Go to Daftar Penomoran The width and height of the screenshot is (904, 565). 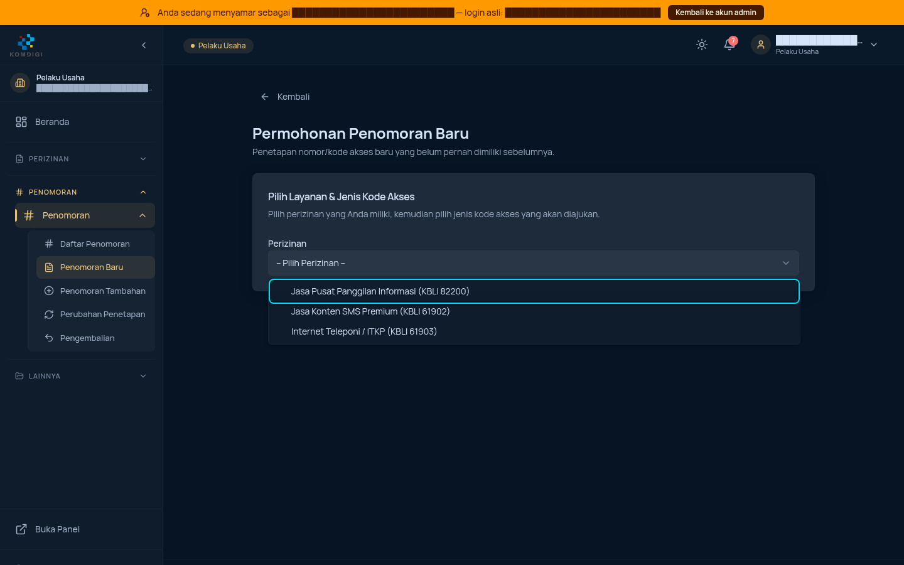click(95, 244)
